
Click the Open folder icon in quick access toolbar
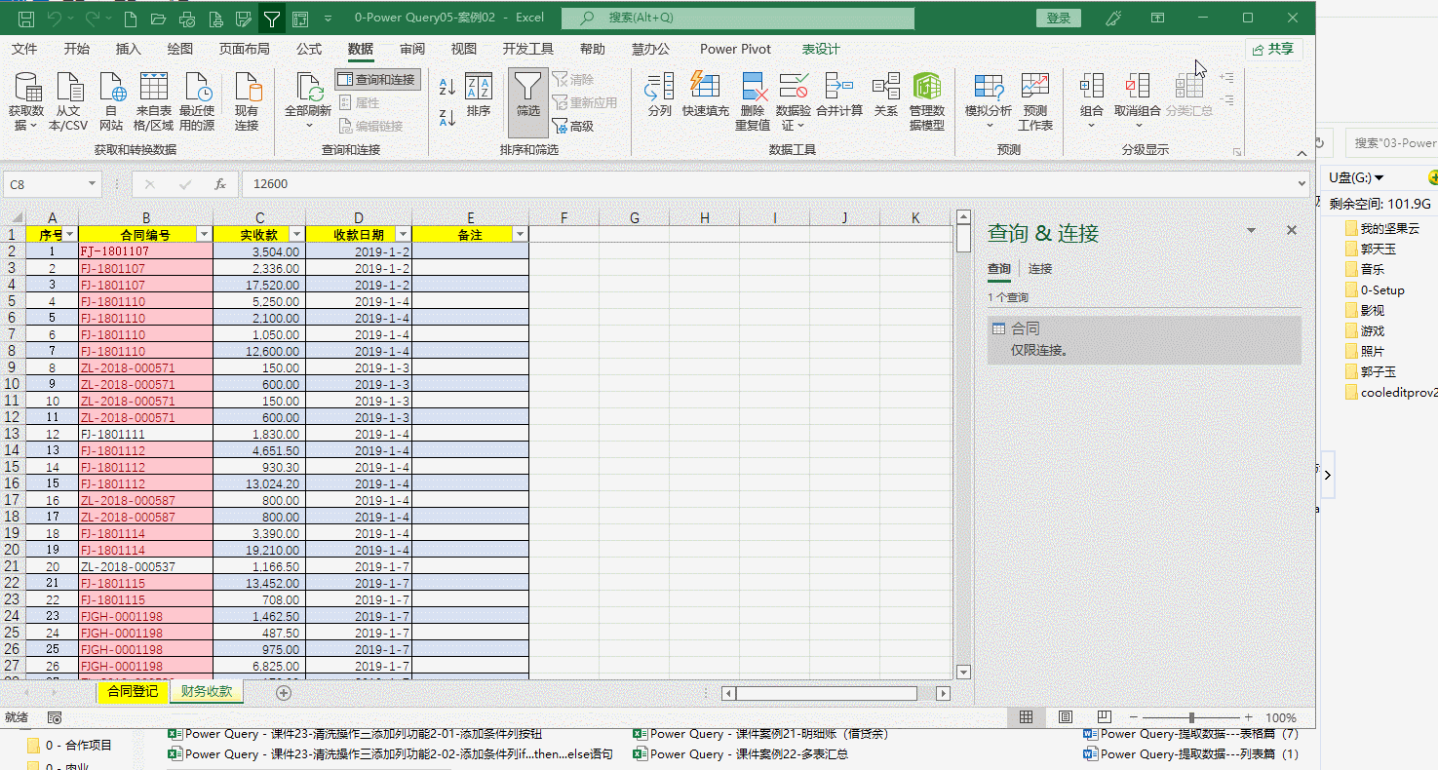pyautogui.click(x=159, y=19)
